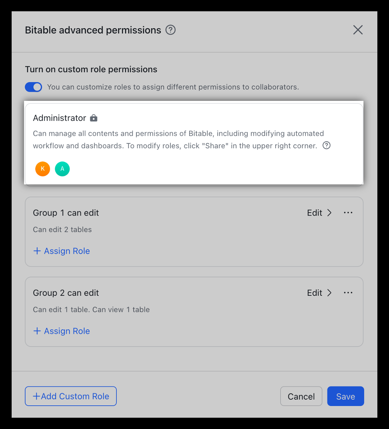
Task: Open more options for Group 2 role
Action: click(x=348, y=293)
